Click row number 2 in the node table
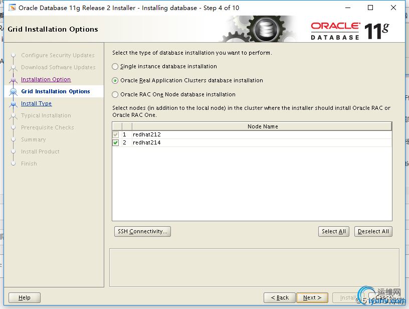This screenshot has height=309, width=409. point(125,143)
